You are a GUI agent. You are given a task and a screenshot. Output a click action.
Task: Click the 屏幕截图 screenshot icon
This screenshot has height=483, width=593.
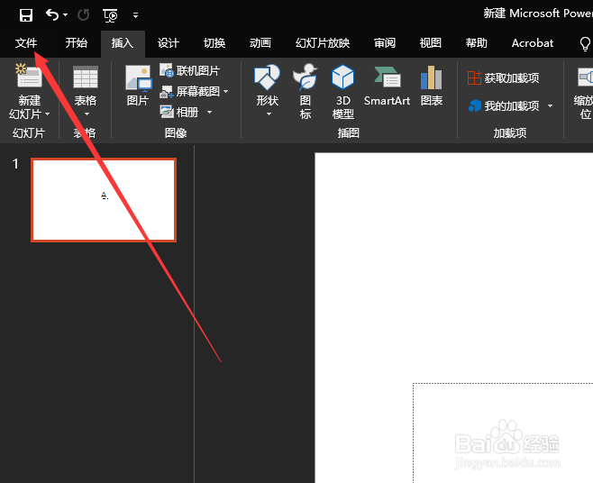coord(167,92)
